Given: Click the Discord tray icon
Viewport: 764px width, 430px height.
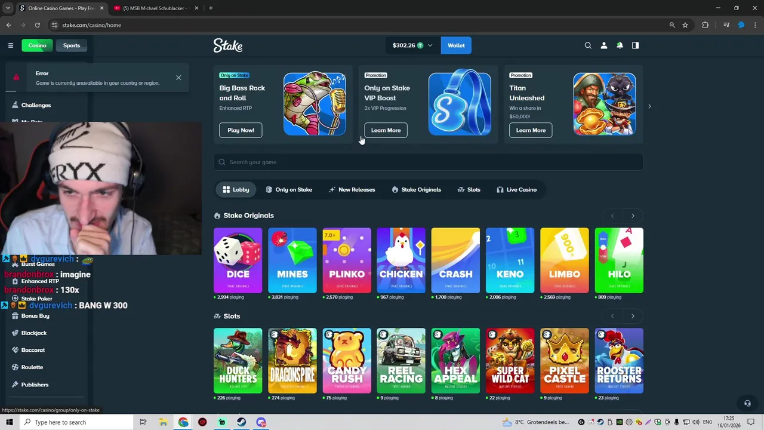Looking at the screenshot, I should [x=591, y=422].
